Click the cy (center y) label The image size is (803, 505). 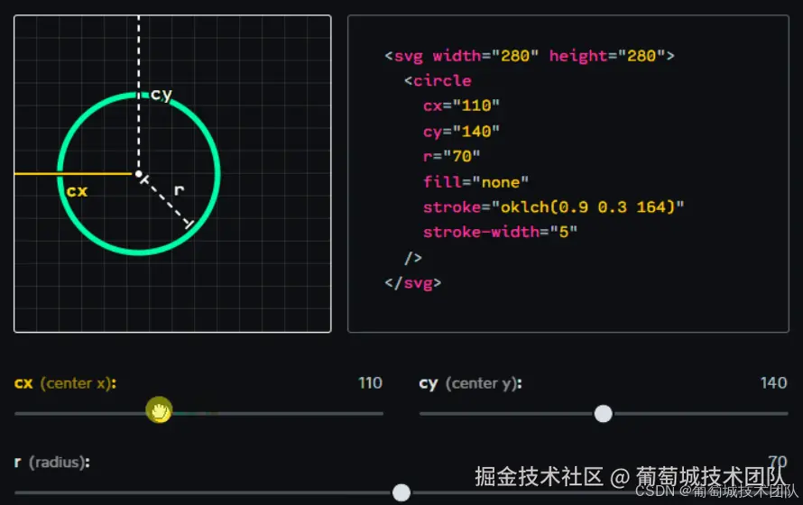[471, 383]
